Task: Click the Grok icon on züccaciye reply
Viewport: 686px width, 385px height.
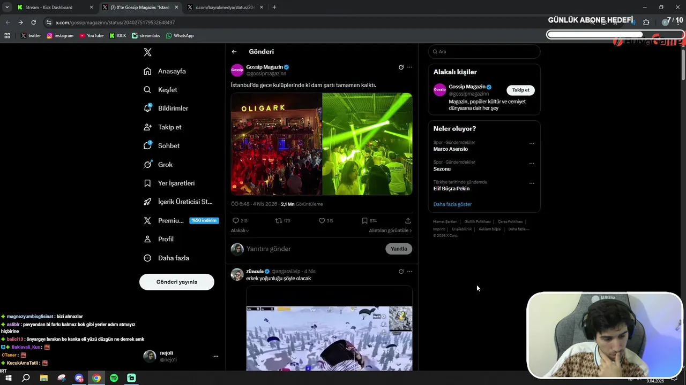Action: pyautogui.click(x=401, y=271)
